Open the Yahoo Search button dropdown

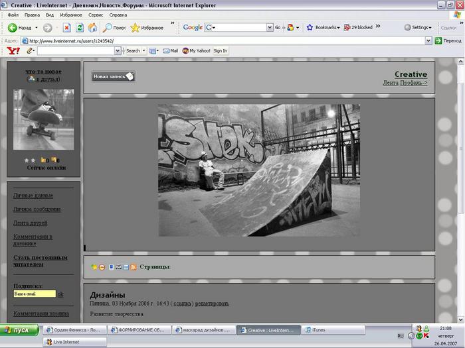pyautogui.click(x=143, y=50)
